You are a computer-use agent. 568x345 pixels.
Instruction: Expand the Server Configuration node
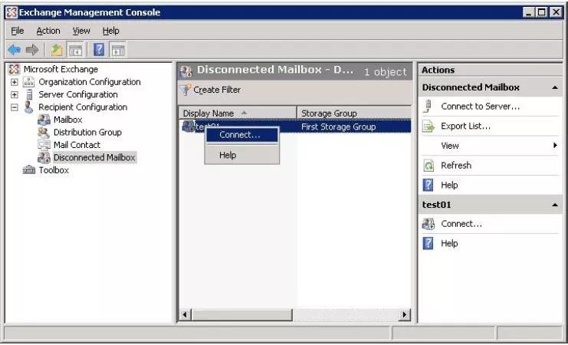pos(14,95)
